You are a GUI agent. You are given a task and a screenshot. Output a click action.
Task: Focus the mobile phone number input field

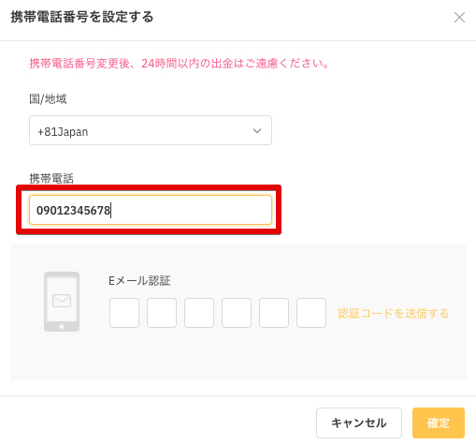(x=151, y=210)
